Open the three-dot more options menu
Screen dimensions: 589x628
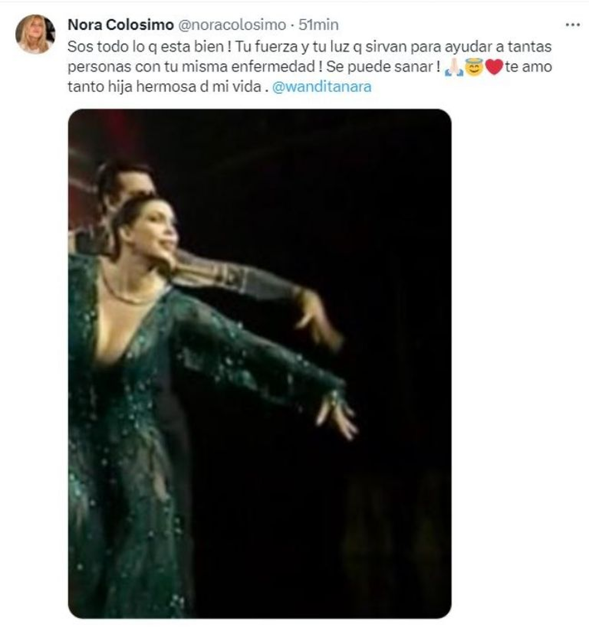pyautogui.click(x=572, y=25)
